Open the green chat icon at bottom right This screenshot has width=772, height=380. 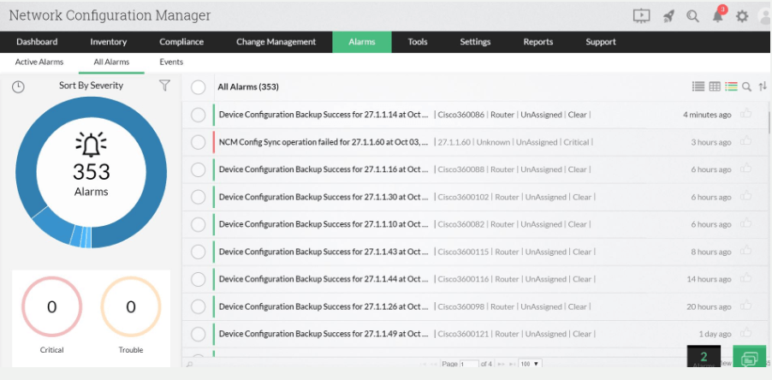pyautogui.click(x=750, y=359)
